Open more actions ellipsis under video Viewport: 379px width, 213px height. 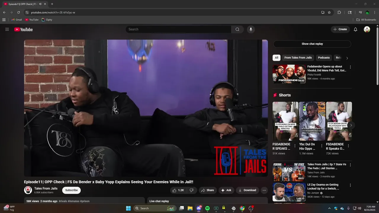(x=264, y=190)
